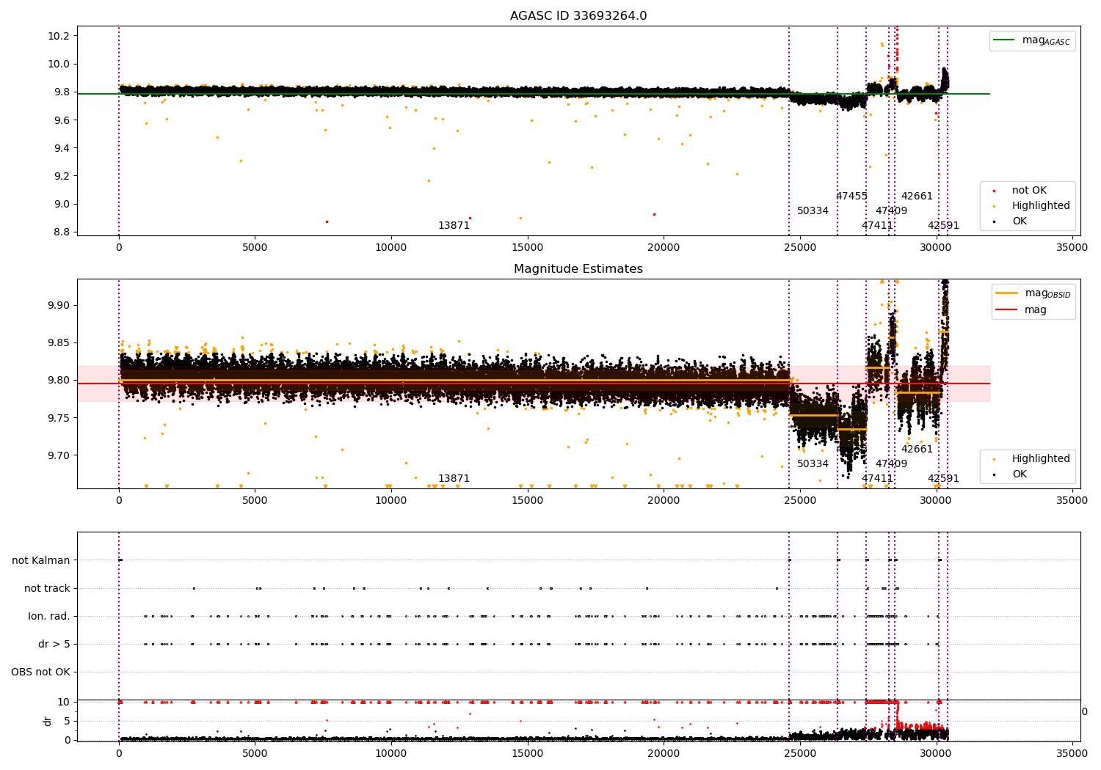The width and height of the screenshot is (1101, 770).
Task: Click the '8.8' y-axis tick label
Action: [x=62, y=232]
